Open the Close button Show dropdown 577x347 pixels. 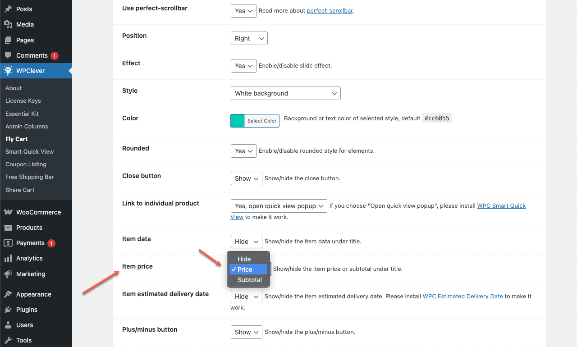coord(246,178)
